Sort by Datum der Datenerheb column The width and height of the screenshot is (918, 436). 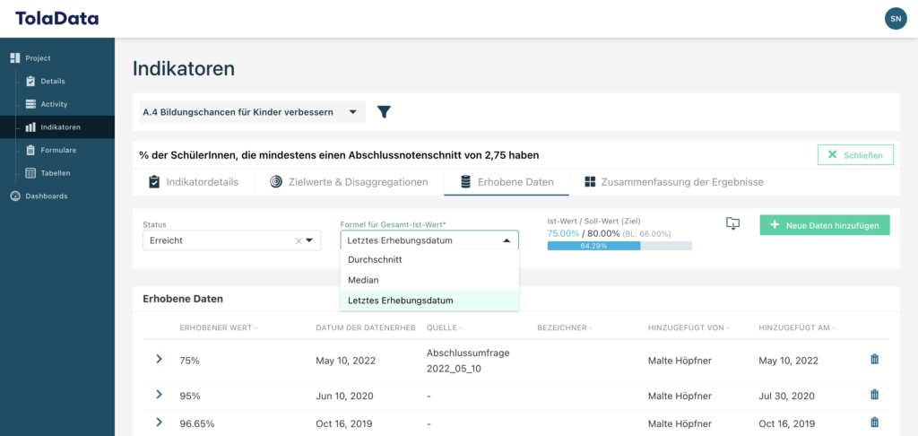[366, 327]
